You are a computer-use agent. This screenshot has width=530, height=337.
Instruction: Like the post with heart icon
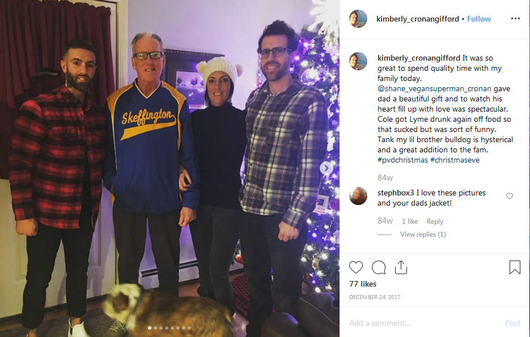[x=355, y=267]
